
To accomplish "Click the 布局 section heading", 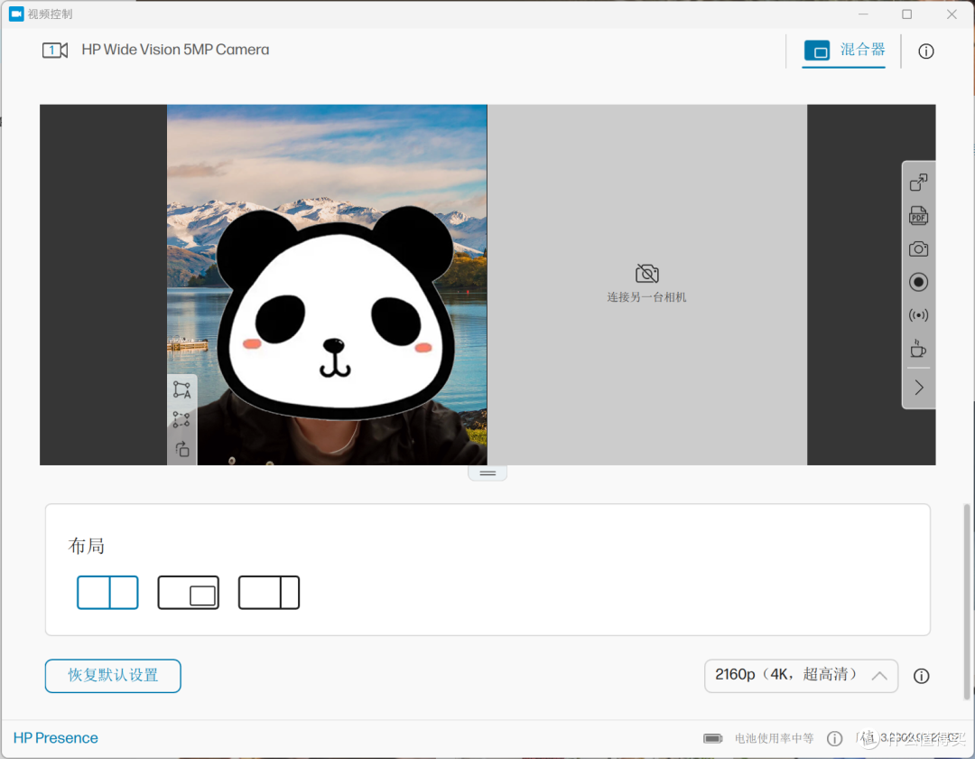I will point(87,546).
